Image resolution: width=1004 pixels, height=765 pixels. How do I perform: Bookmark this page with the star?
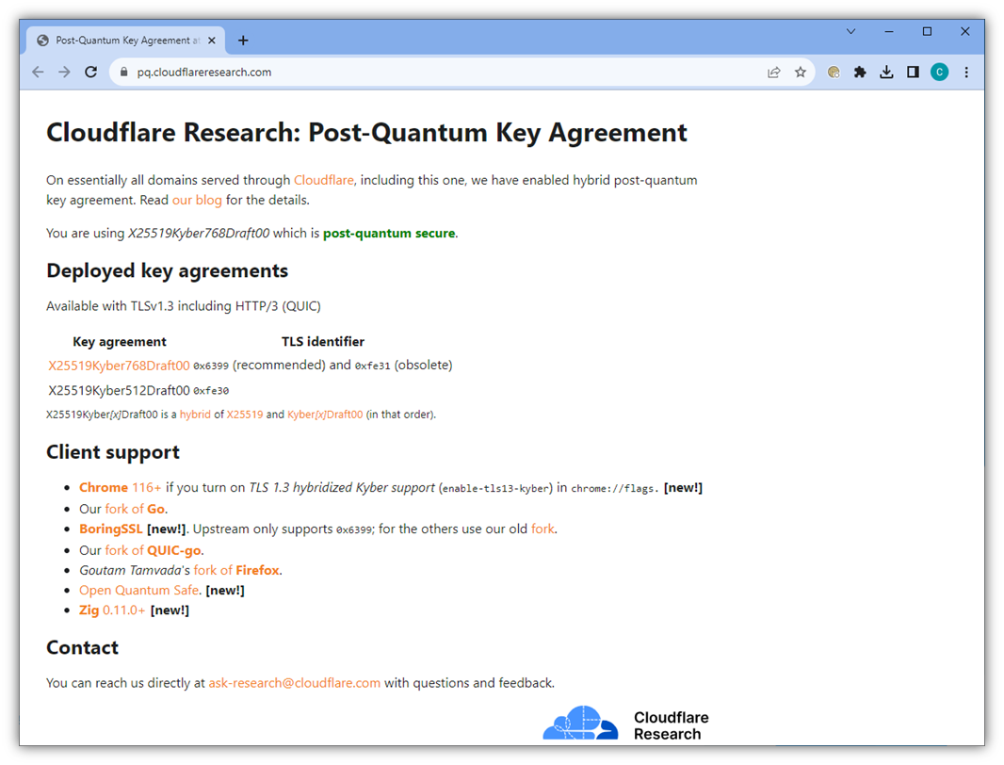[x=800, y=71]
